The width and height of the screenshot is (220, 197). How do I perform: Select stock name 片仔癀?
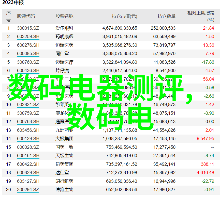click(62, 71)
